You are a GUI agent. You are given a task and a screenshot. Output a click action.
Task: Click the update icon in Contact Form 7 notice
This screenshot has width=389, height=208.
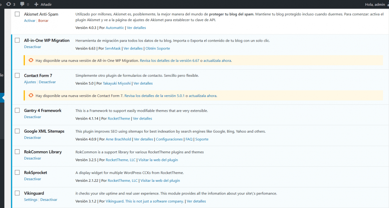pos(31,96)
